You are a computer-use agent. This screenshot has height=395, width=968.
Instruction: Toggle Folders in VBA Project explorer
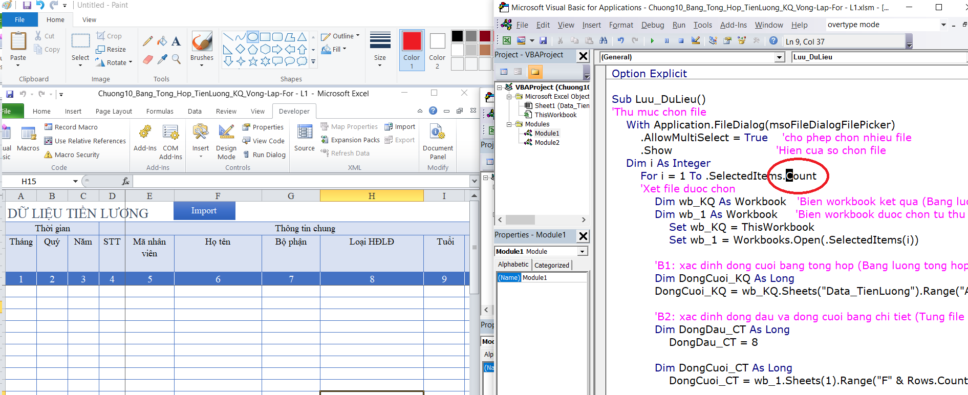[535, 72]
